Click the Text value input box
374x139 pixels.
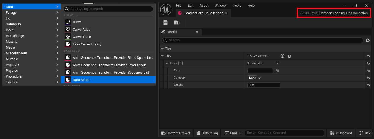coord(260,71)
